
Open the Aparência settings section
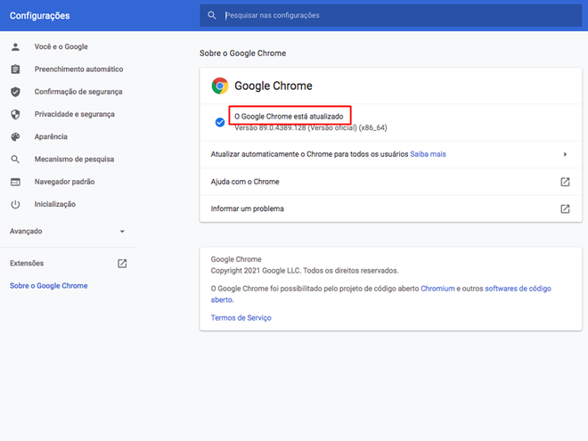point(51,137)
